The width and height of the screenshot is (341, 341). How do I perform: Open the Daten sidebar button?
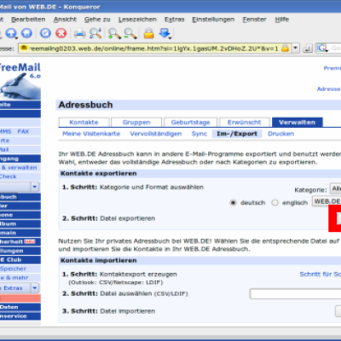(x=20, y=307)
